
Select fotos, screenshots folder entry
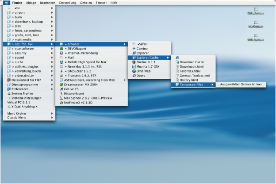coord(29,31)
